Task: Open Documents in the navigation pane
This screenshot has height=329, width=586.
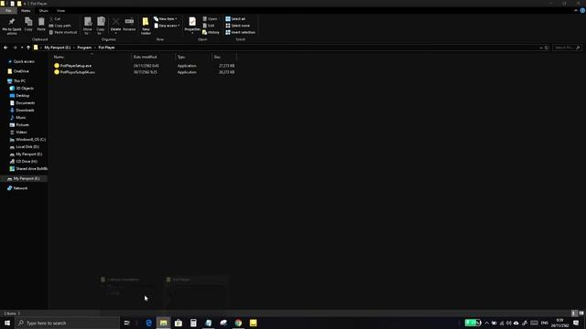Action: point(25,103)
